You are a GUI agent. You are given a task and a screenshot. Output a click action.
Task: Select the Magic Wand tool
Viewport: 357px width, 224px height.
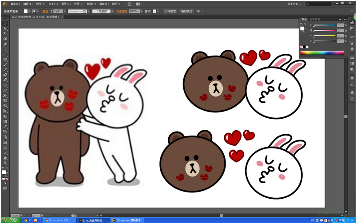(5, 34)
